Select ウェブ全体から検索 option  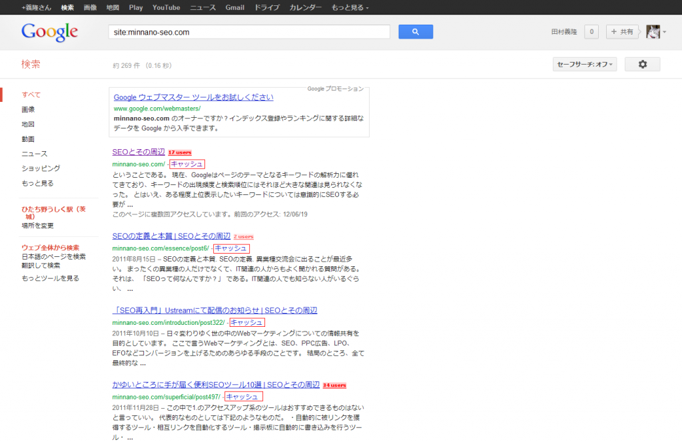(x=51, y=248)
